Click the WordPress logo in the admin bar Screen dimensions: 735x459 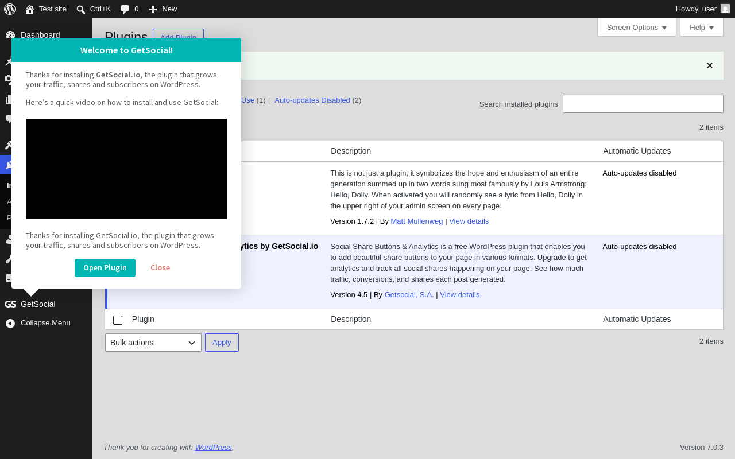click(10, 9)
